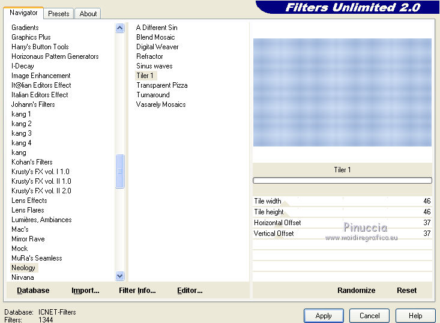Select Johann's Filters category

pos(33,104)
